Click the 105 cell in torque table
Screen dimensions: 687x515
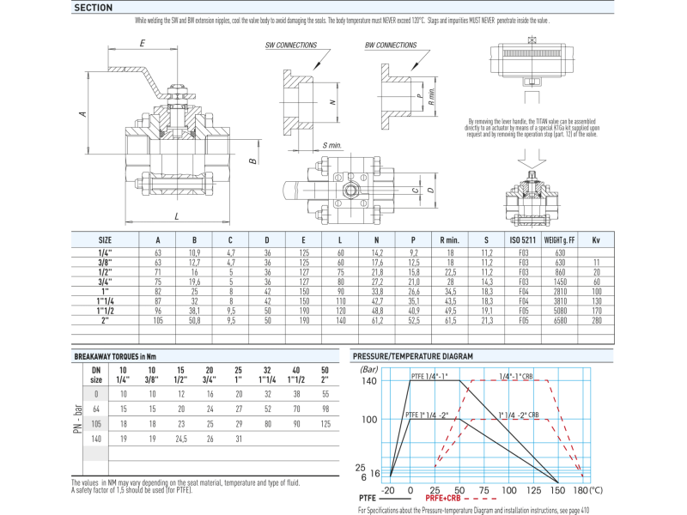95,424
